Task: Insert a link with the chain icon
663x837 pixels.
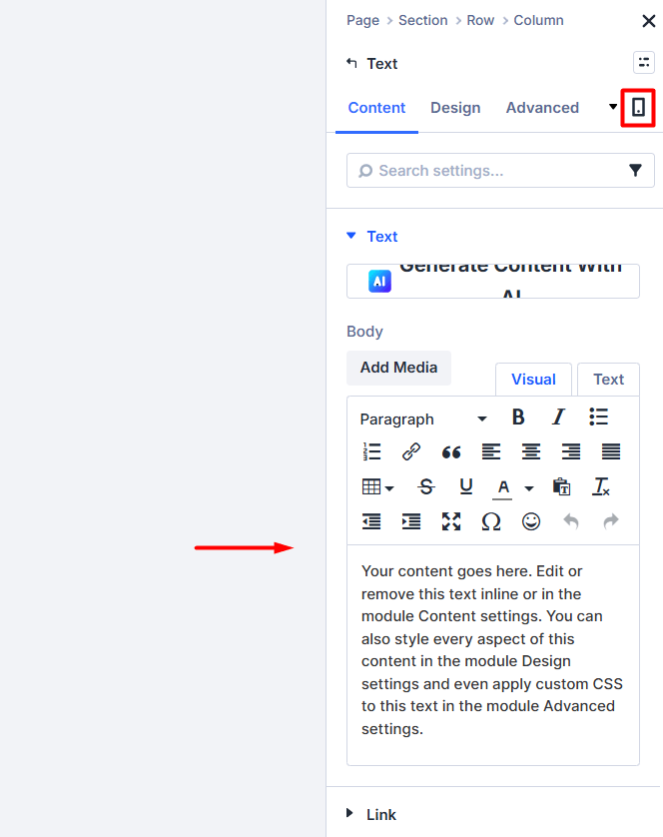Action: (411, 451)
